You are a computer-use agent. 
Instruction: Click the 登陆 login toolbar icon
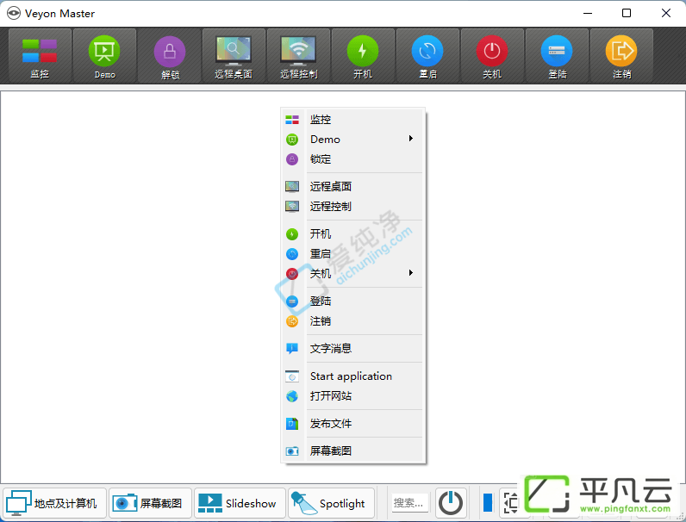coord(557,56)
